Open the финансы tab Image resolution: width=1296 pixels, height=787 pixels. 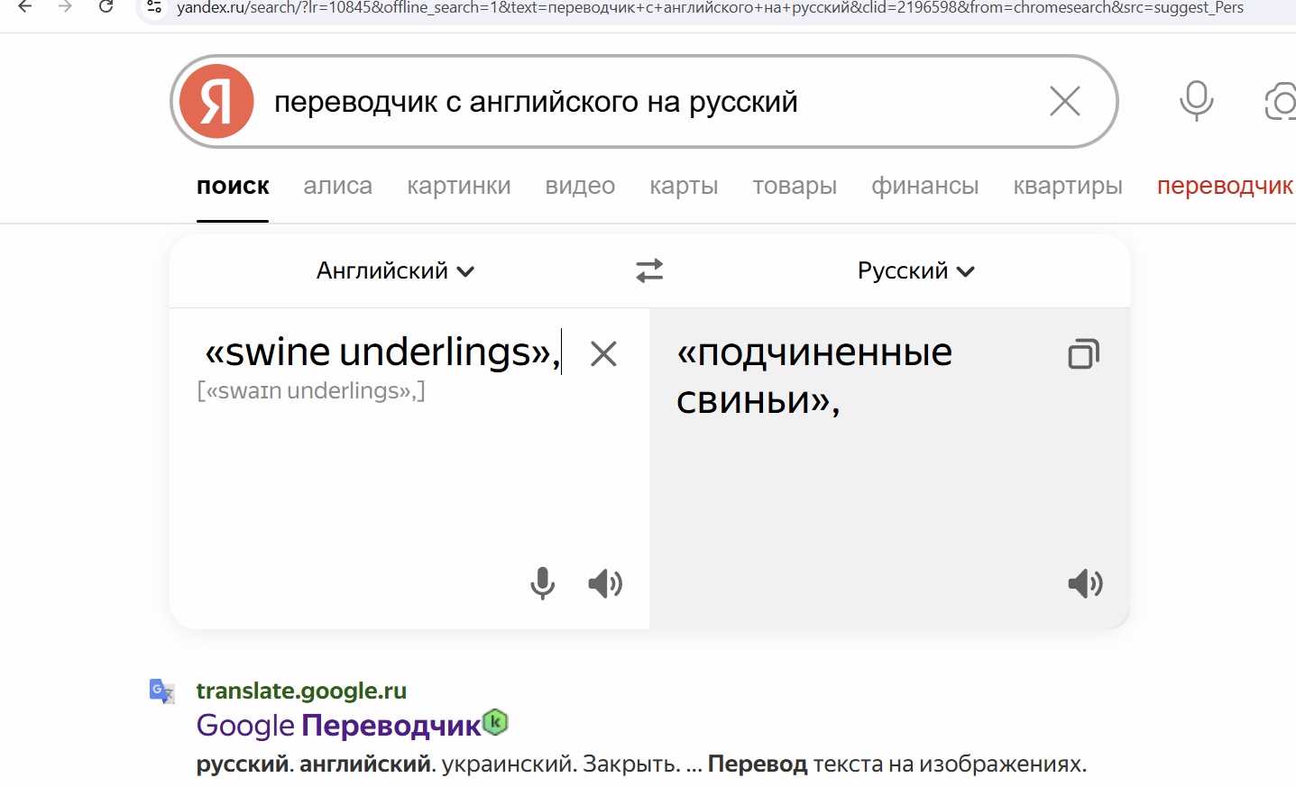(x=924, y=186)
